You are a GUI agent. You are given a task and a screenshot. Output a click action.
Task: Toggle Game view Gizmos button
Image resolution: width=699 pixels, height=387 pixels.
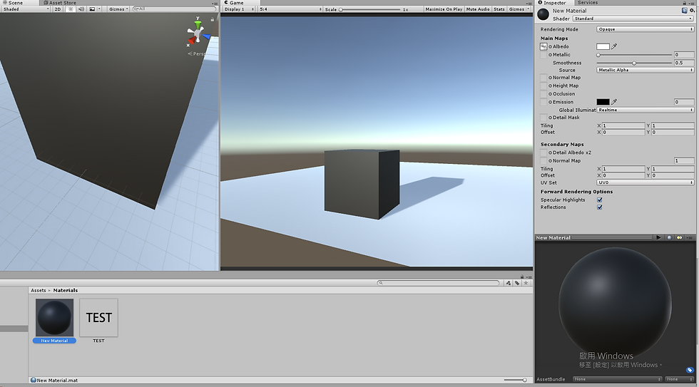coord(516,9)
